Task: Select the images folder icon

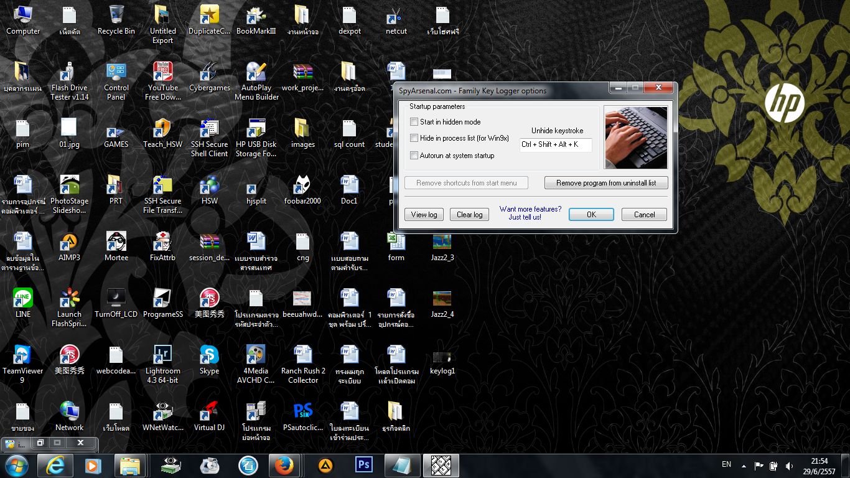Action: coord(303,134)
